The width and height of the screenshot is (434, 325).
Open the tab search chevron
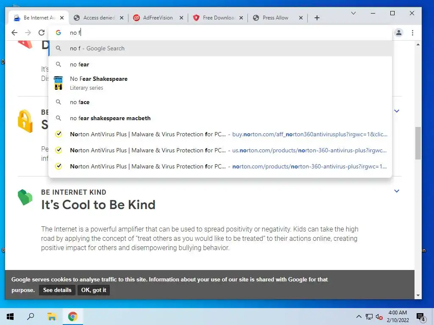click(353, 13)
